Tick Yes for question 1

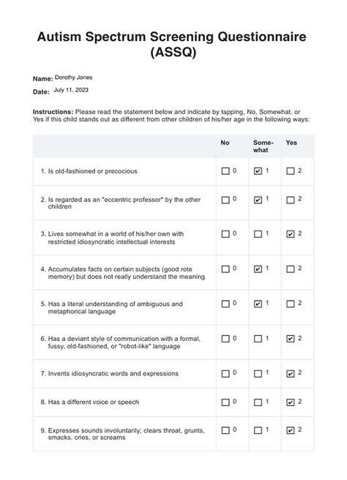[x=291, y=170]
